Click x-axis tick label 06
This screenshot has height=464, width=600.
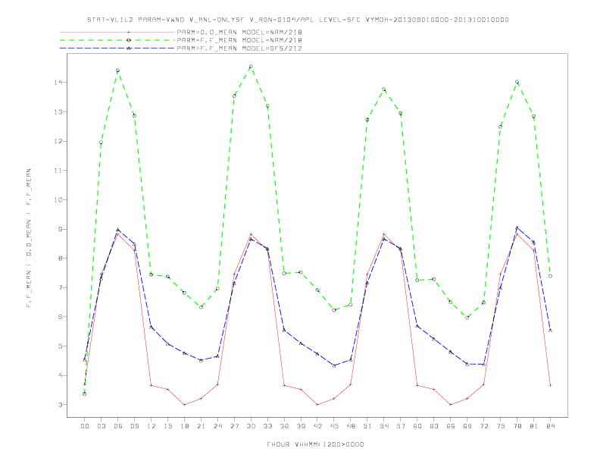click(x=118, y=426)
